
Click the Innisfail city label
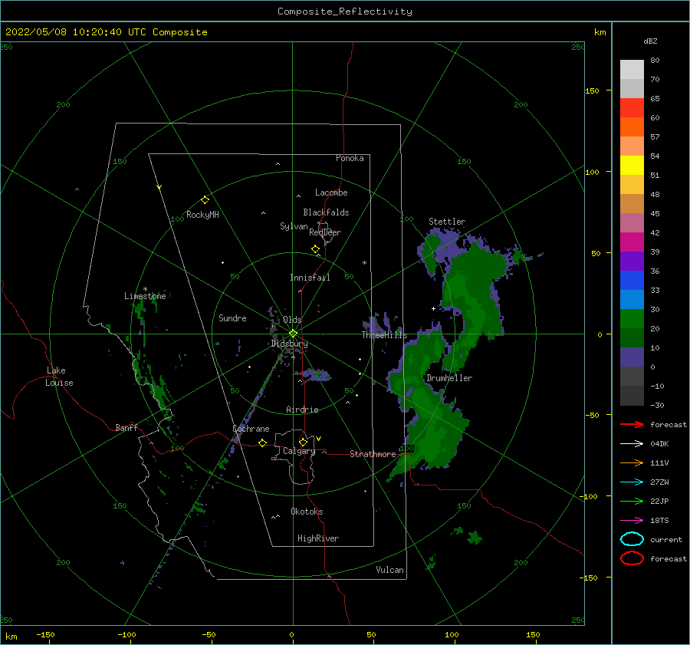point(310,278)
